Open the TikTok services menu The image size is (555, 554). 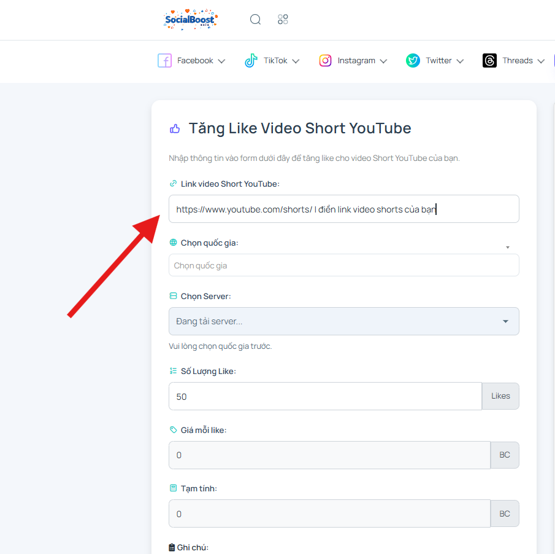coord(272,61)
